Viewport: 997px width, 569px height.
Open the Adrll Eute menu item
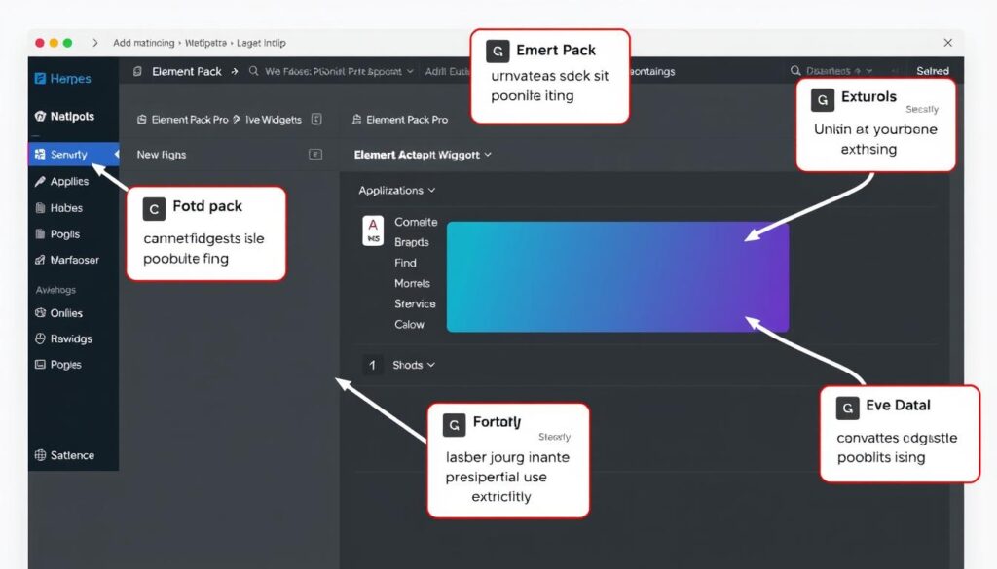coord(447,71)
